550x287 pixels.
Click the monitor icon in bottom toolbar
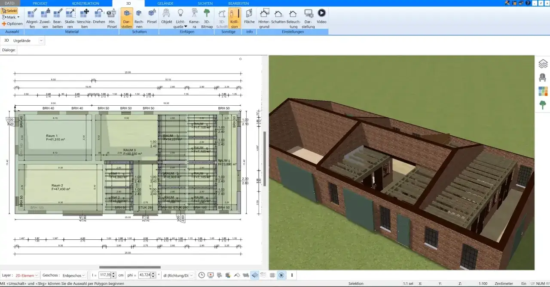pos(211,275)
